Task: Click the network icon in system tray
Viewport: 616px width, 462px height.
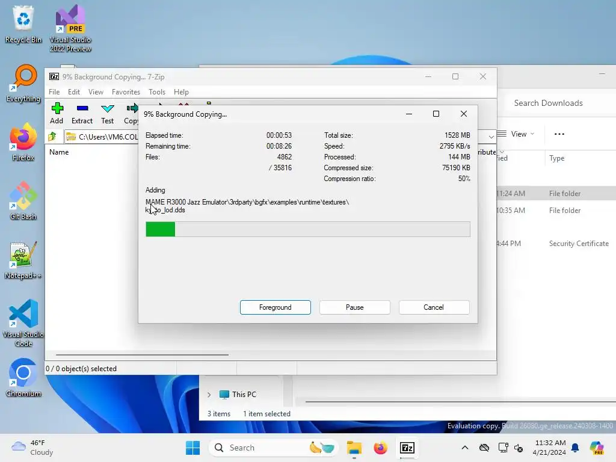Action: pyautogui.click(x=503, y=448)
